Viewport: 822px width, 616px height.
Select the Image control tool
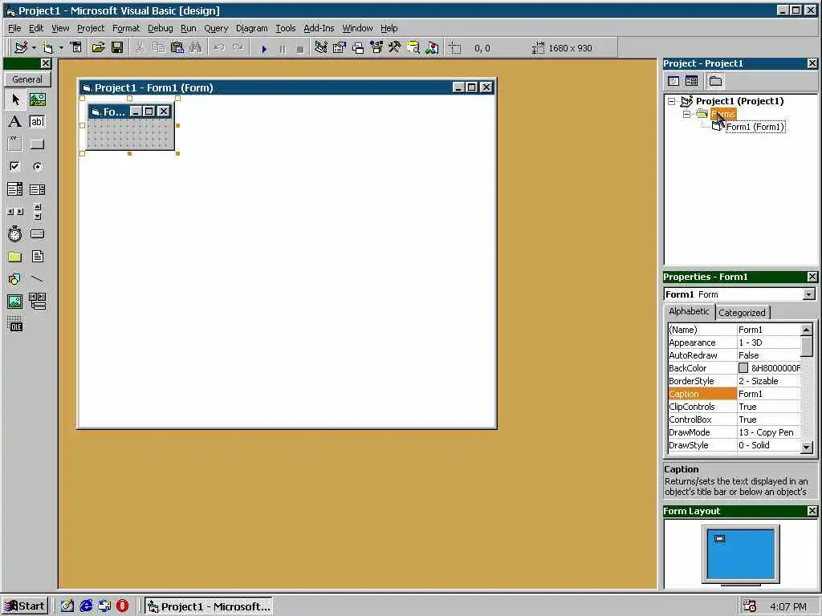pyautogui.click(x=15, y=302)
